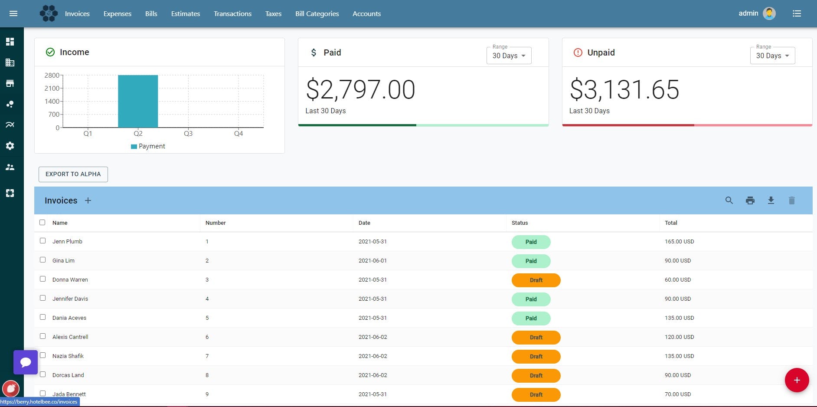Image resolution: width=817 pixels, height=407 pixels.
Task: Open the admin profile avatar
Action: [x=769, y=13]
